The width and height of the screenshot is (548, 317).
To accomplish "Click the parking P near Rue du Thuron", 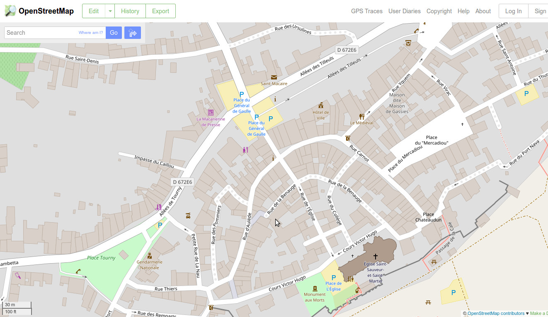I will (526, 94).
